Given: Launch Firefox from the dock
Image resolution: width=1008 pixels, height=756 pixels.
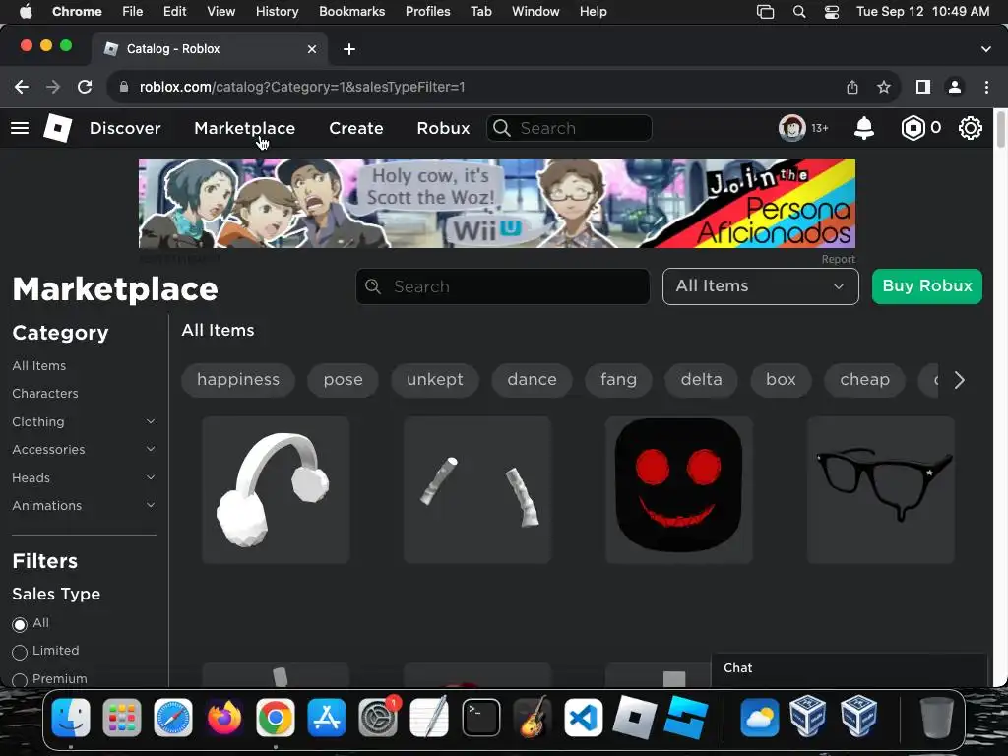Looking at the screenshot, I should click(223, 718).
